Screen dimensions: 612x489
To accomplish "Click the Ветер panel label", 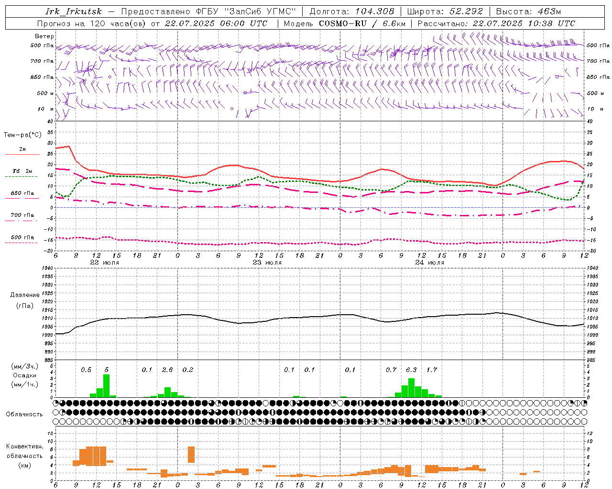I will click(x=44, y=36).
